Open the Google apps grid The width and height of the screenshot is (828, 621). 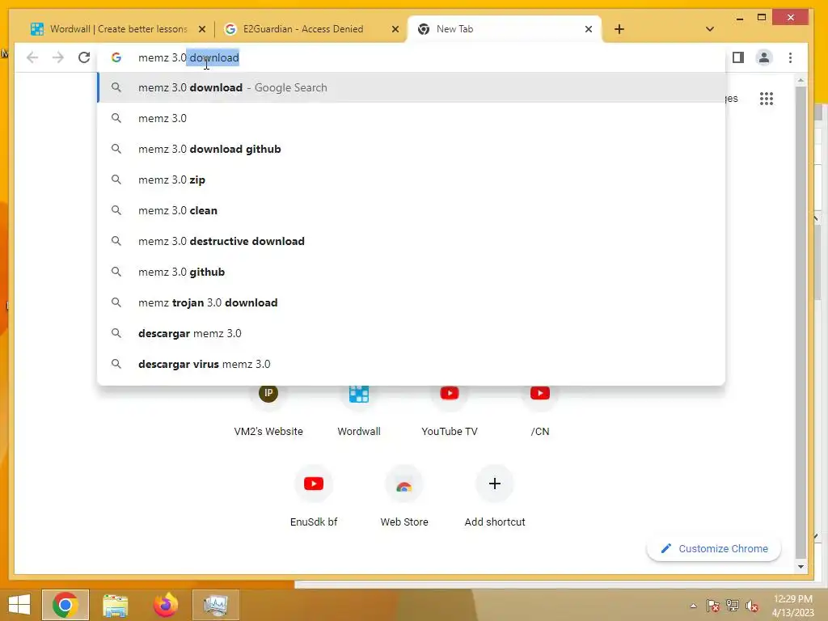767,99
